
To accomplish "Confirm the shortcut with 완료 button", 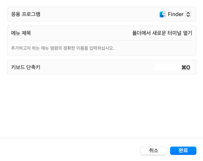I will (x=183, y=151).
